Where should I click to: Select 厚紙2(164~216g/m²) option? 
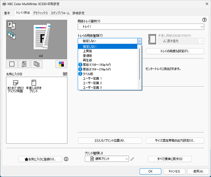click(x=108, y=69)
